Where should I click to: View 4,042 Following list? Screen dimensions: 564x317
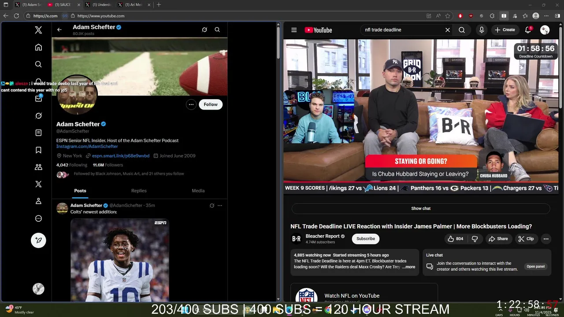click(x=72, y=165)
